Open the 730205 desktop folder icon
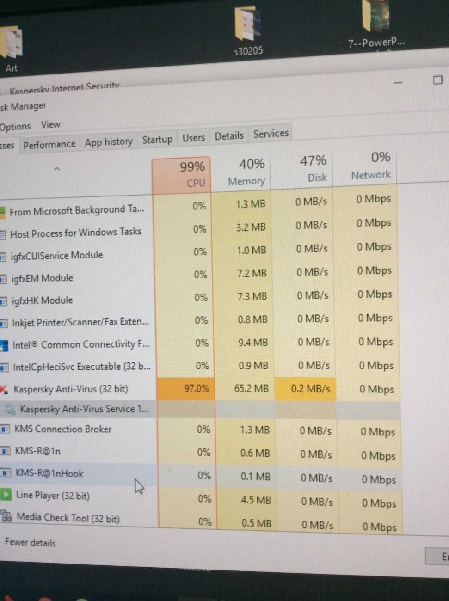Viewport: 449px width, 601px height. coord(248,23)
